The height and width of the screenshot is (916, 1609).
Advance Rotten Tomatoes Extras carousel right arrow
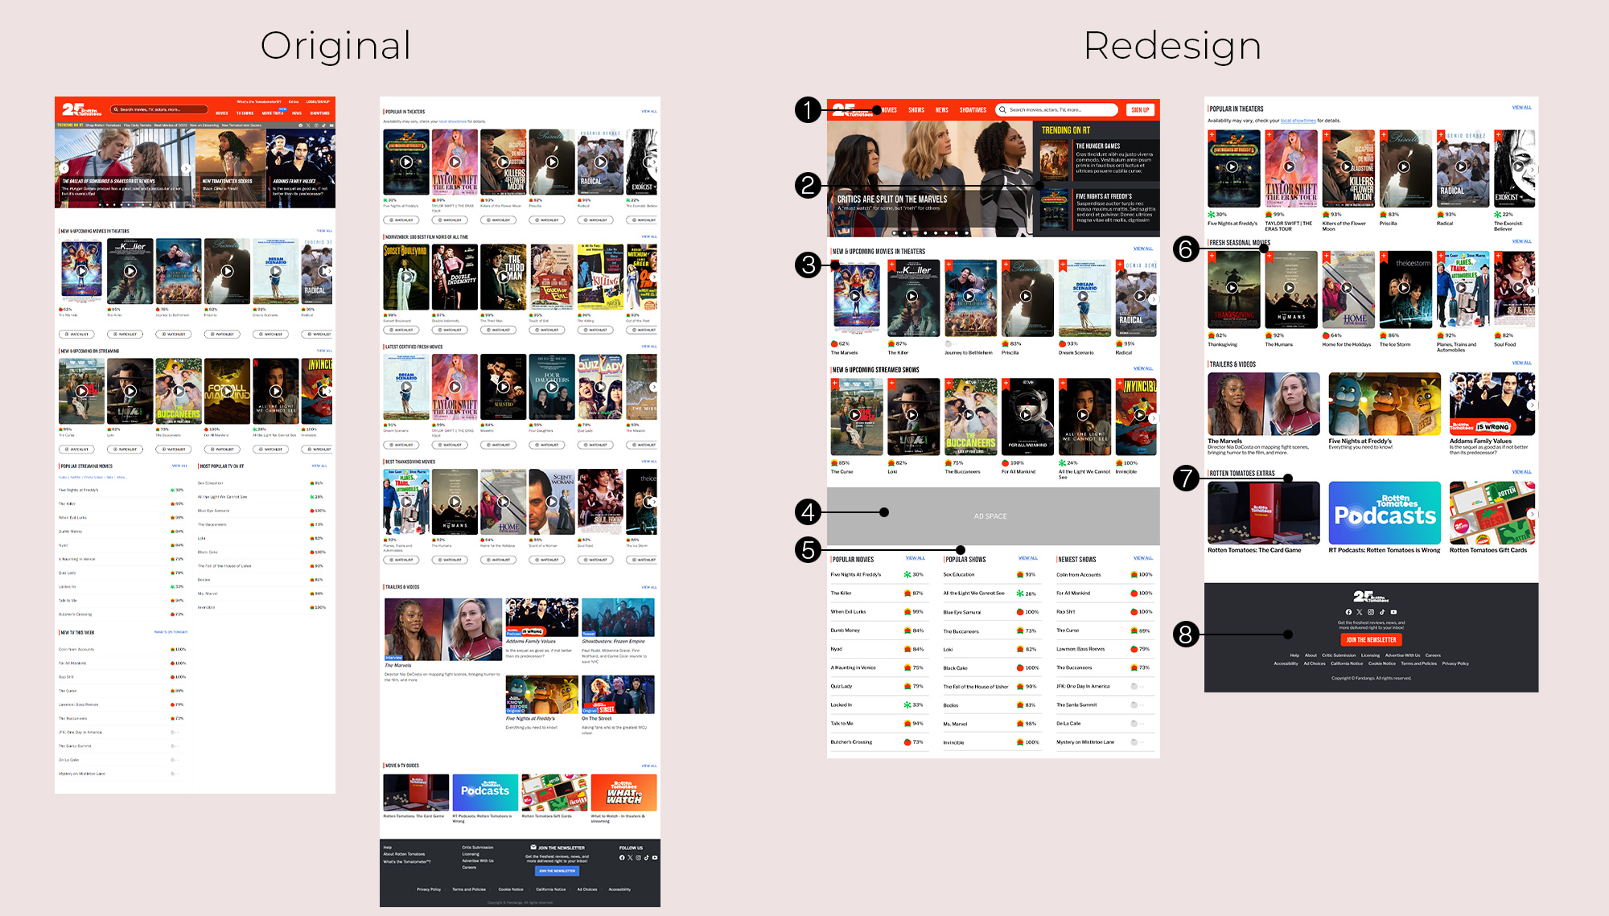pos(1532,514)
